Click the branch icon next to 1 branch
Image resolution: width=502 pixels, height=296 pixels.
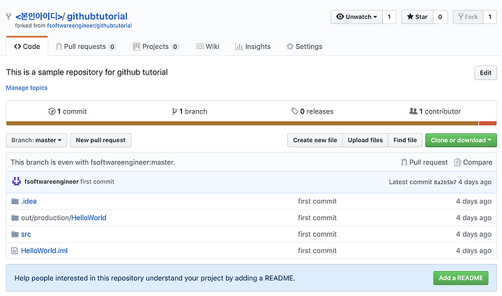coord(174,111)
